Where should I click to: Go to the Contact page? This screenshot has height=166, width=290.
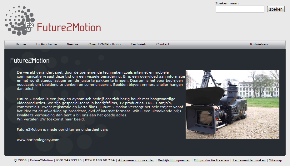[163, 44]
